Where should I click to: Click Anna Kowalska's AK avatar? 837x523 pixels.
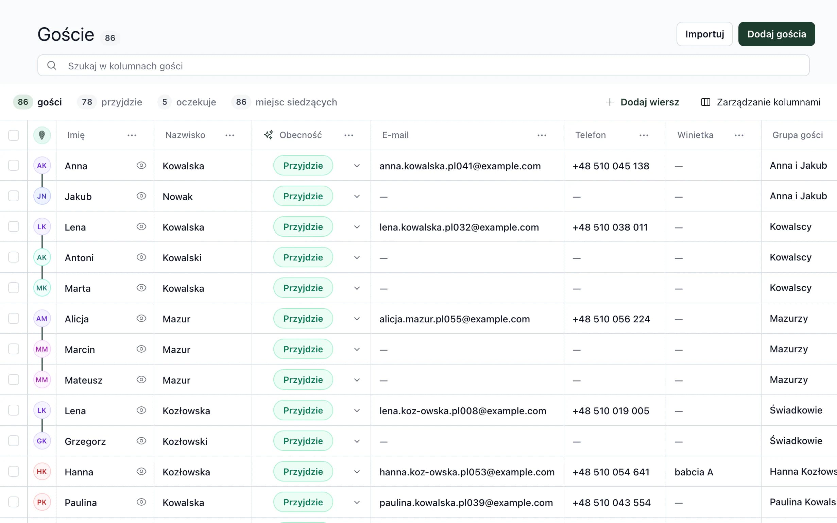pyautogui.click(x=42, y=165)
